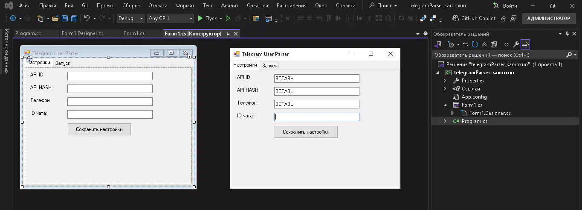Click the АДМИНИСТРАТОР button

click(548, 18)
